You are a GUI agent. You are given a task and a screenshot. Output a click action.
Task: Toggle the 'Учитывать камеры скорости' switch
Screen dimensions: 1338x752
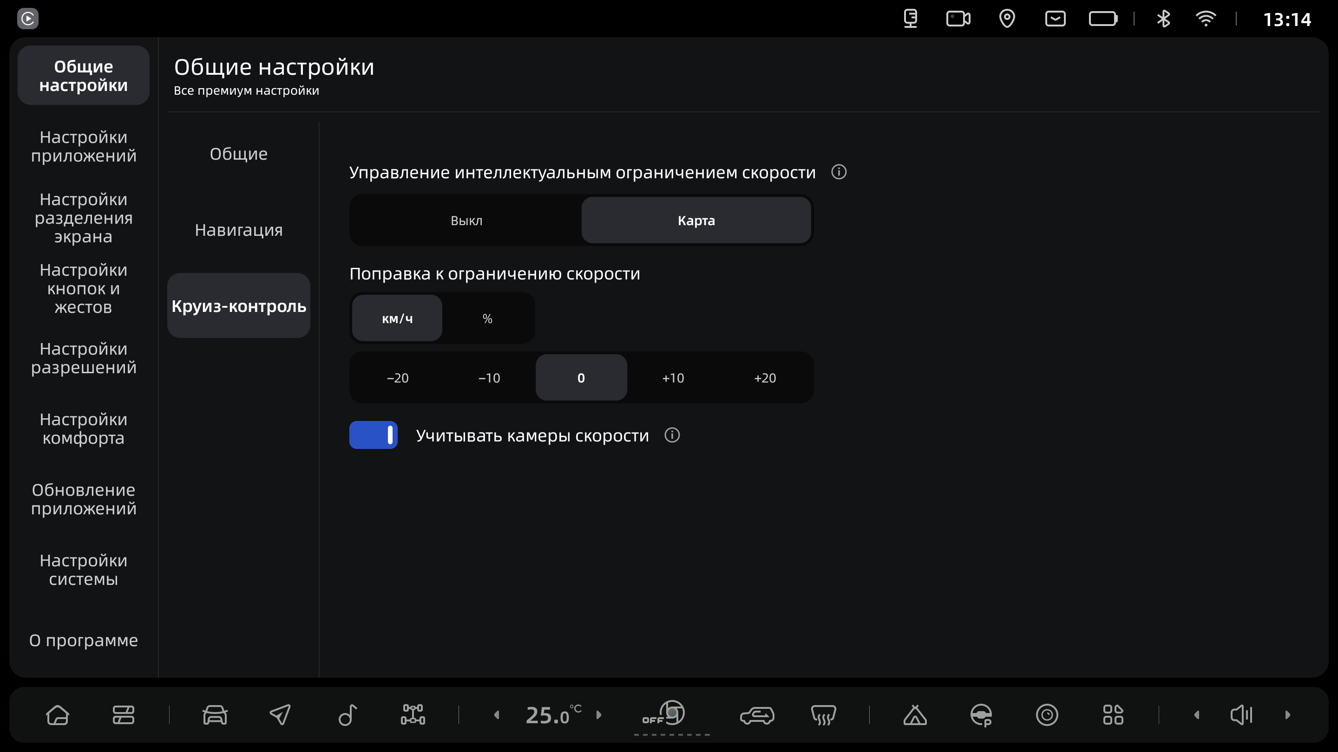(373, 435)
